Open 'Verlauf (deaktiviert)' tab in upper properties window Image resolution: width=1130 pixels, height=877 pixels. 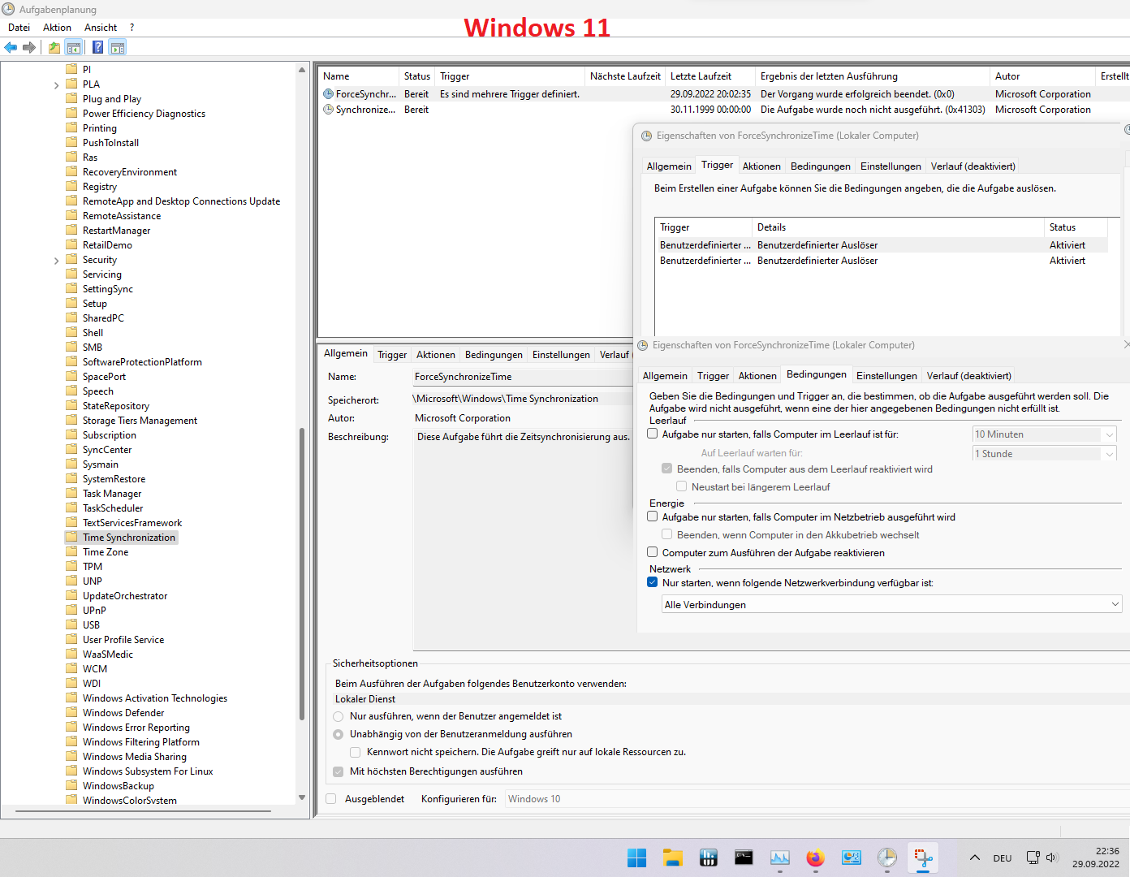[x=973, y=166]
